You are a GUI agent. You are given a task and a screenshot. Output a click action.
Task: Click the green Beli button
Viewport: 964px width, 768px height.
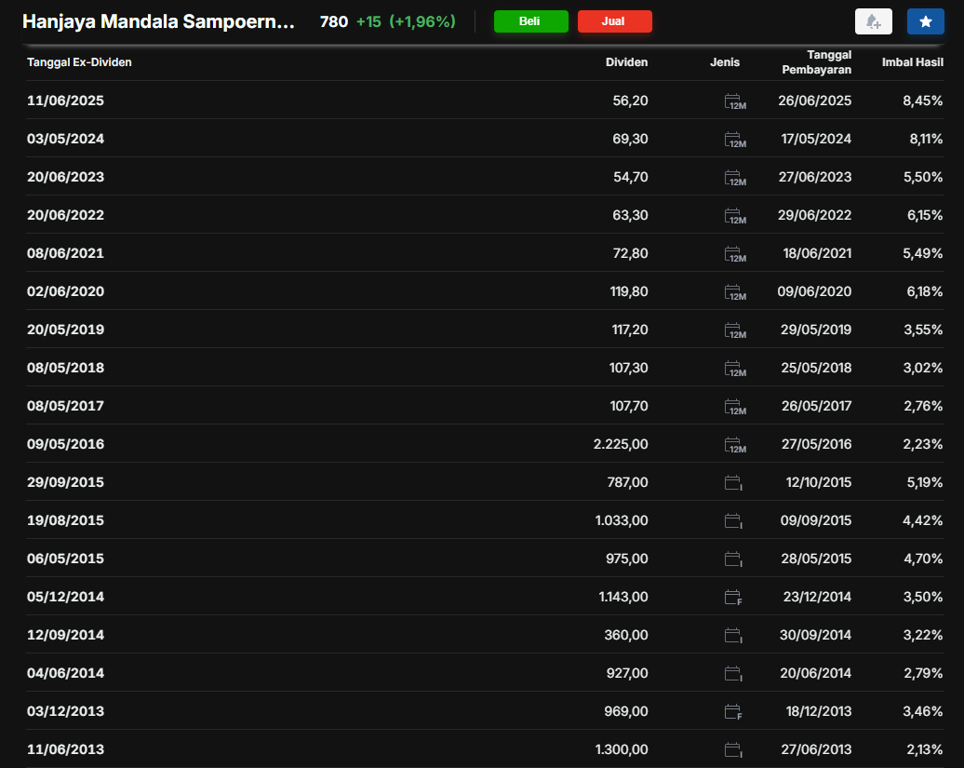[x=530, y=21]
